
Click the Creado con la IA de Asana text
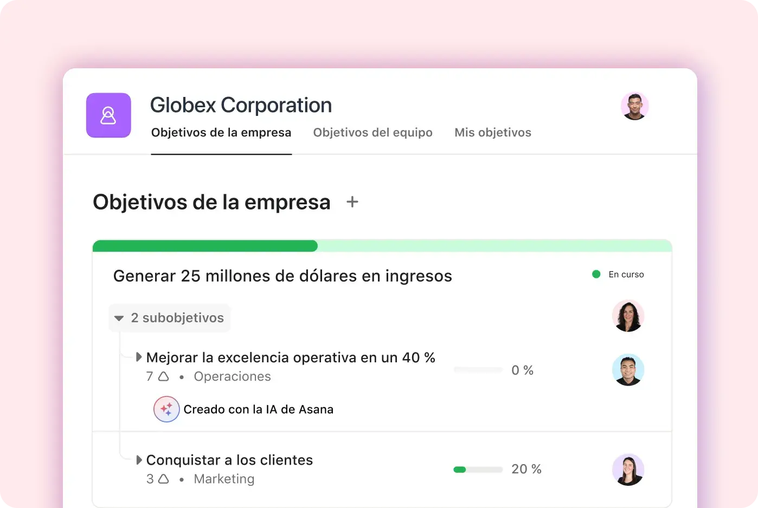click(259, 409)
